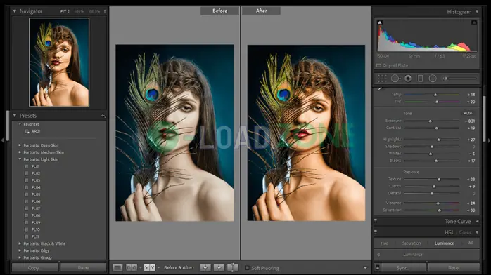Click the Y|Y before and after view icon
Image resolution: width=491 pixels, height=275 pixels.
(149, 267)
